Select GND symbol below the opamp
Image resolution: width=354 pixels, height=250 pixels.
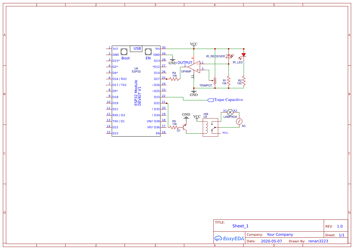[x=194, y=93]
